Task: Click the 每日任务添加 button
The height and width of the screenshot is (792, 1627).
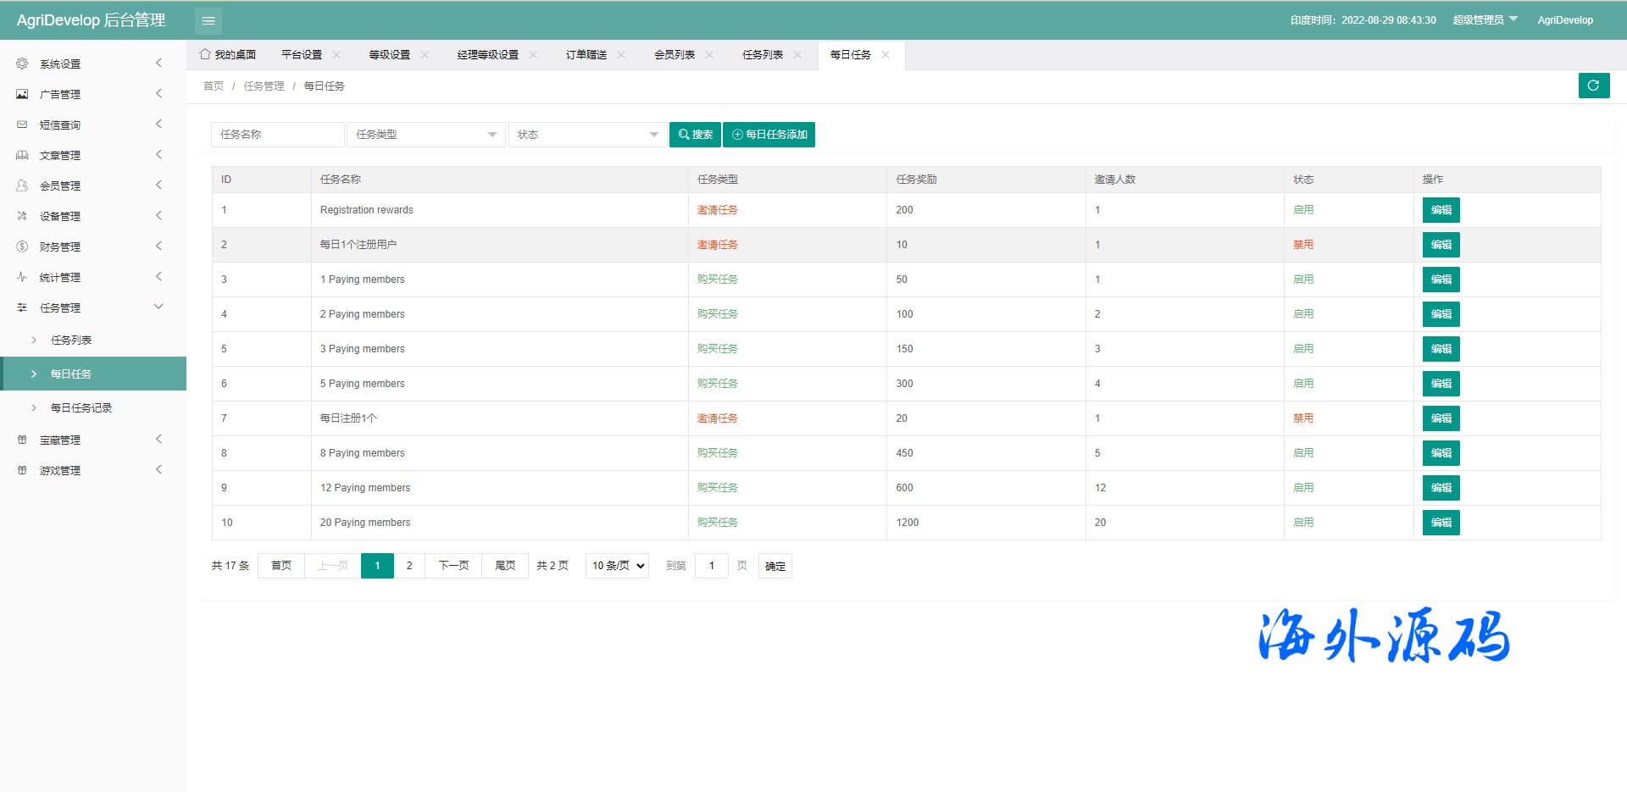Action: coord(769,135)
